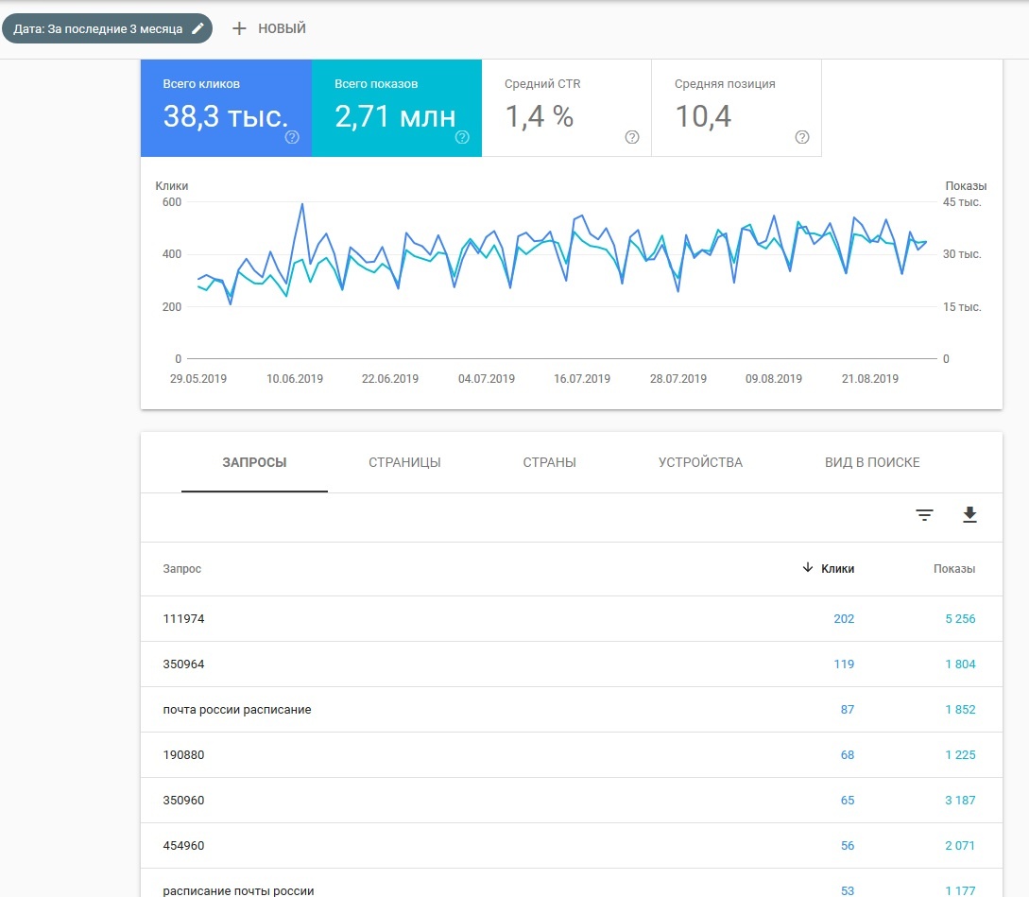Sort table by Клики column header
The width and height of the screenshot is (1029, 897).
[836, 569]
